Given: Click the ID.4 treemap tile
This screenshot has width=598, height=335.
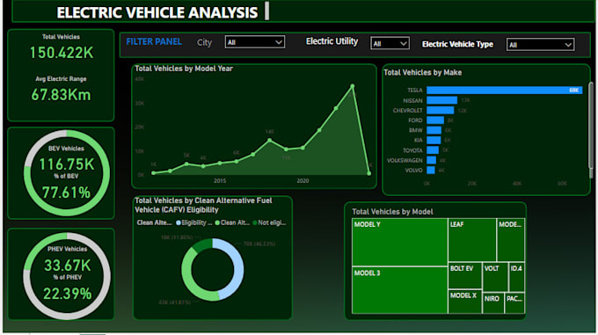Looking at the screenshot, I should pos(516,277).
